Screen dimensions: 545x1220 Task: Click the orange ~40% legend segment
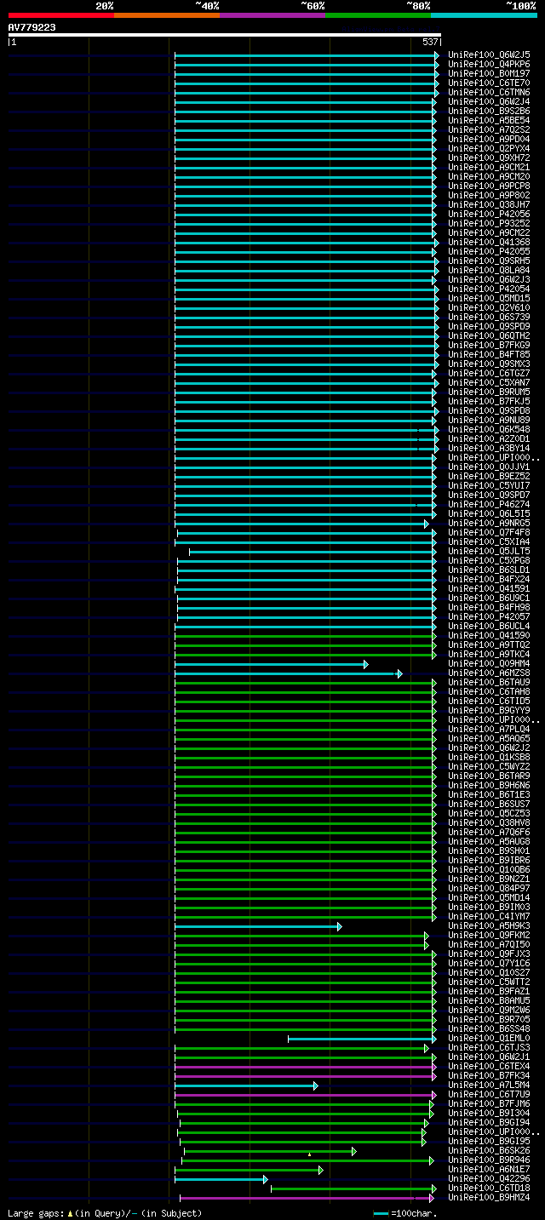click(167, 15)
